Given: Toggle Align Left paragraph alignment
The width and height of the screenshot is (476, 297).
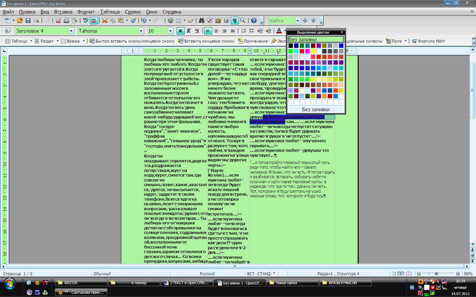Looking at the screenshot, I should pos(208,31).
